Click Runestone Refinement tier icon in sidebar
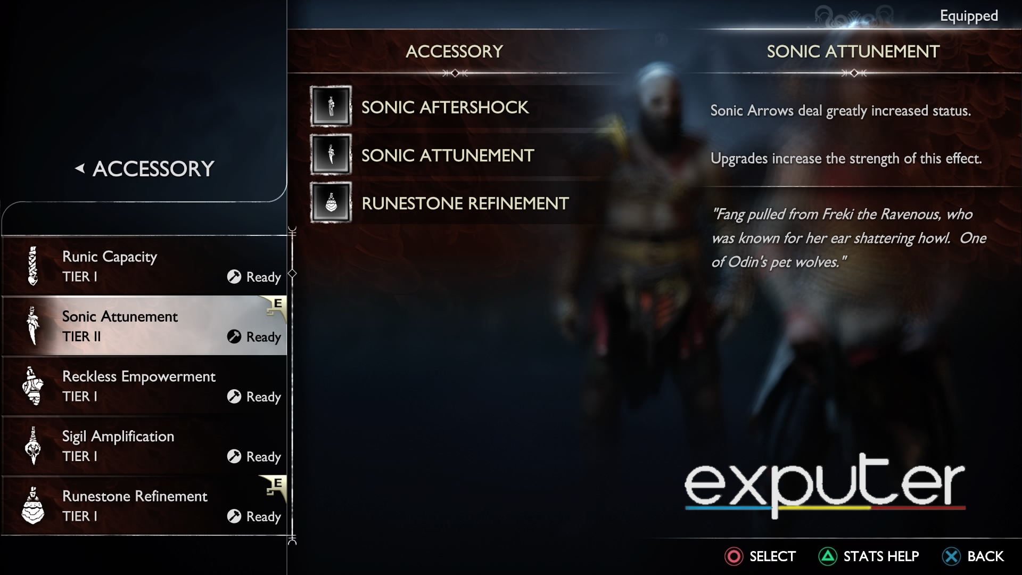 click(33, 504)
